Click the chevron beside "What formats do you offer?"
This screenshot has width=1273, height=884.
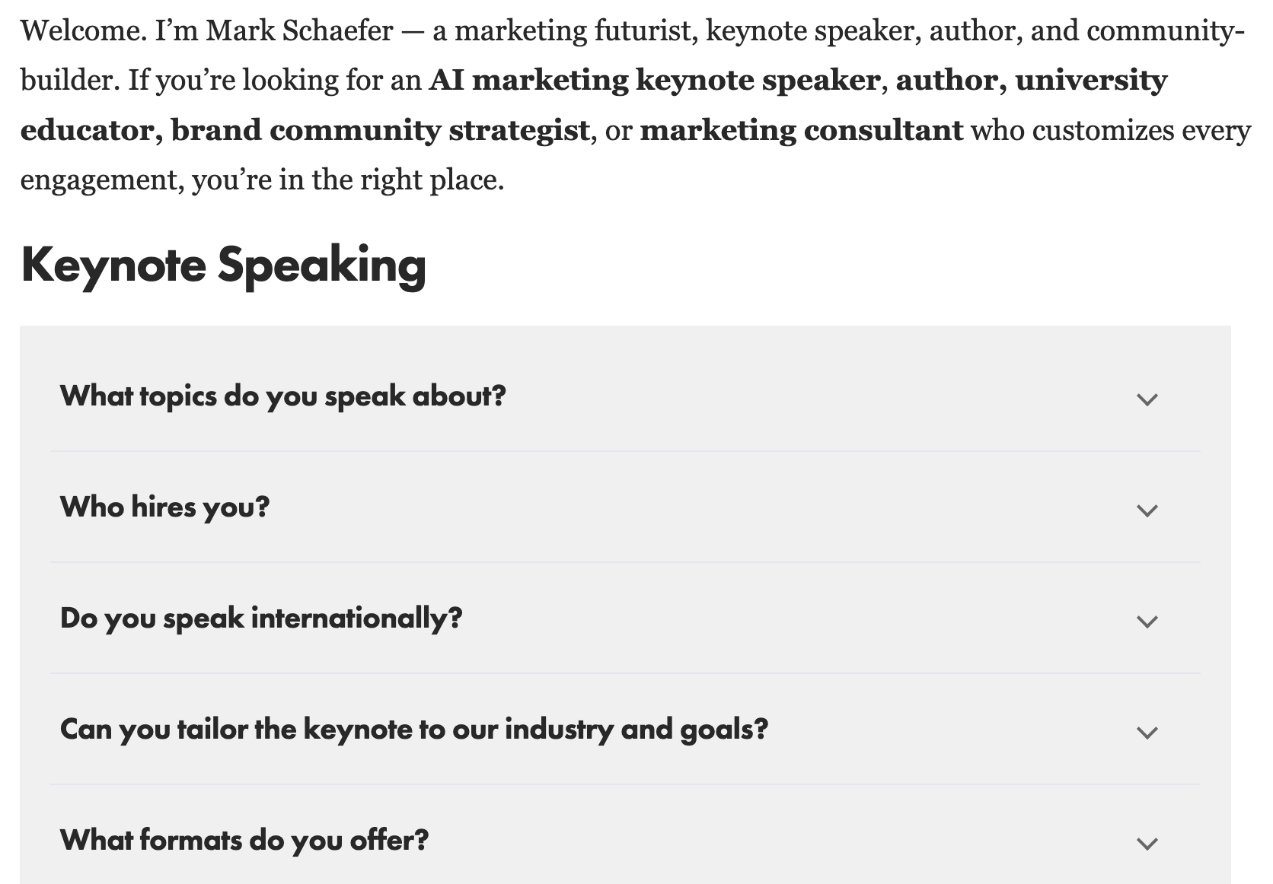pos(1147,843)
